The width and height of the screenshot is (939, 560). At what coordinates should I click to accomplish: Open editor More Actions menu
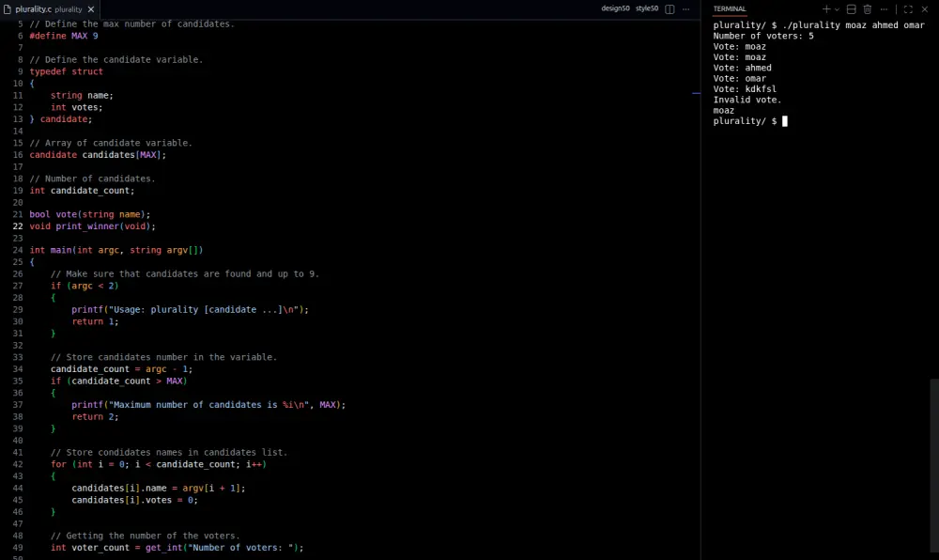point(685,9)
